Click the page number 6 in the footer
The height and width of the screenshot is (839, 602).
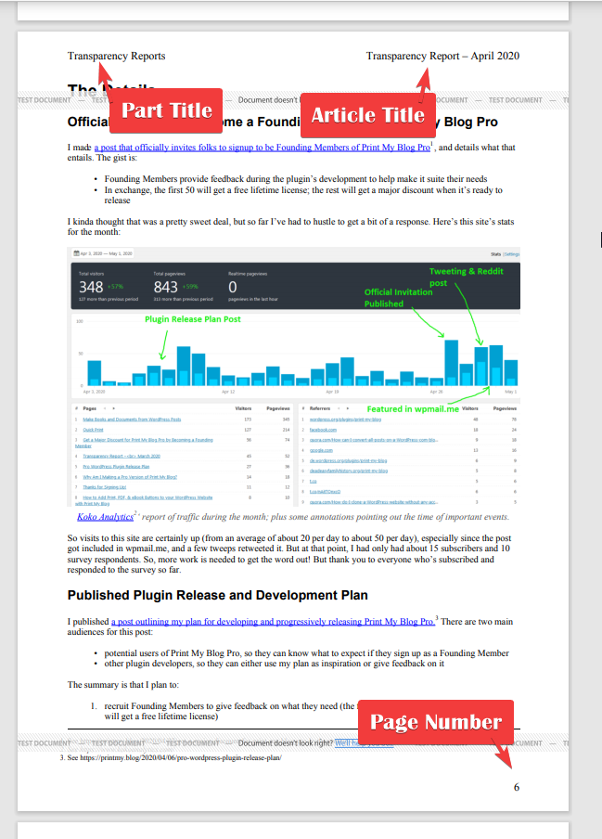[x=517, y=787]
